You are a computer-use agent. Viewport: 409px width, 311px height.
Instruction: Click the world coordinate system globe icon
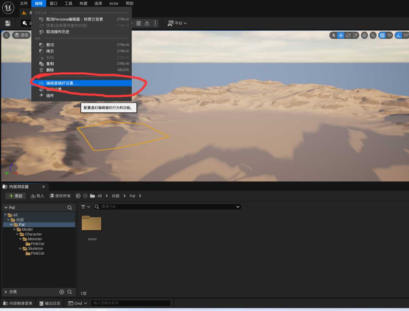coord(364,35)
